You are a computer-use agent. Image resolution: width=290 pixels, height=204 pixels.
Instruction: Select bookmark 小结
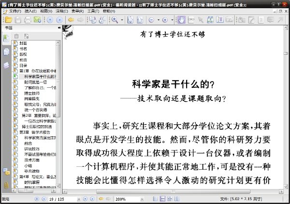pos(28,165)
